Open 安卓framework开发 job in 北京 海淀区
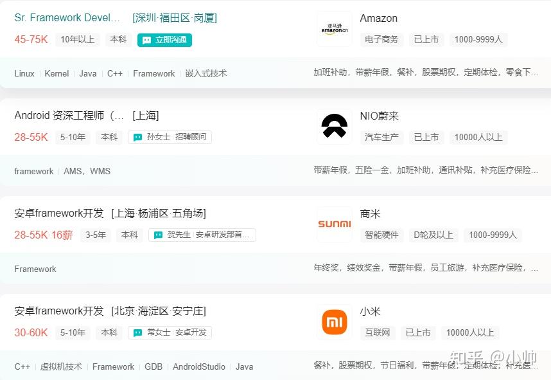The image size is (551, 380). click(x=59, y=311)
